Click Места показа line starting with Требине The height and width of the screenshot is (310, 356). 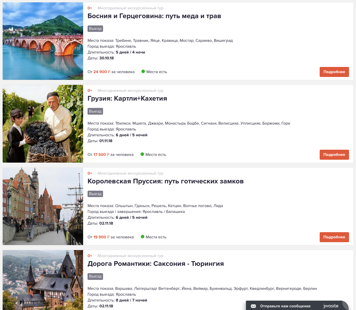click(160, 41)
